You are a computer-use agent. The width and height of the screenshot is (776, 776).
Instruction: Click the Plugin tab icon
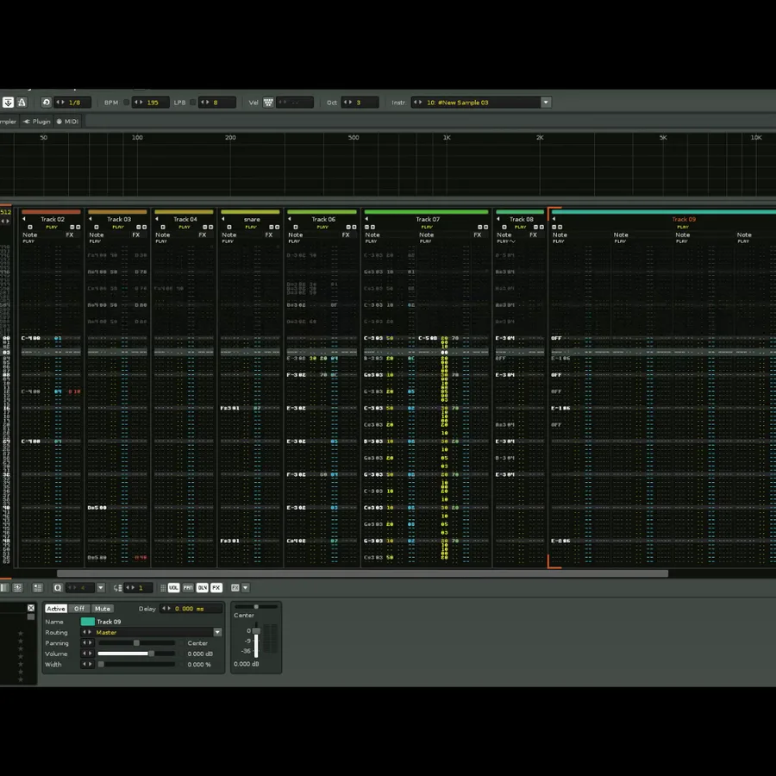coord(27,122)
